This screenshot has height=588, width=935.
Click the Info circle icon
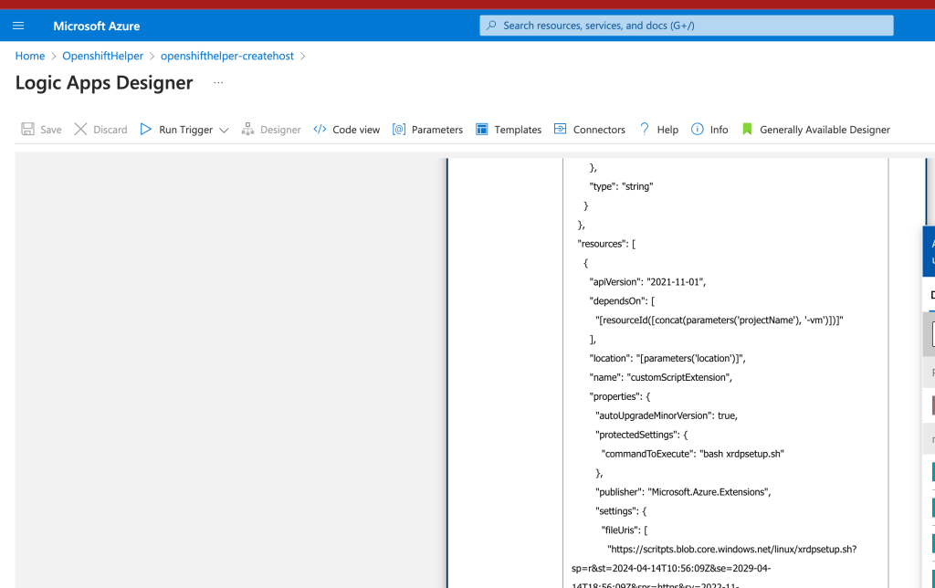pyautogui.click(x=697, y=130)
